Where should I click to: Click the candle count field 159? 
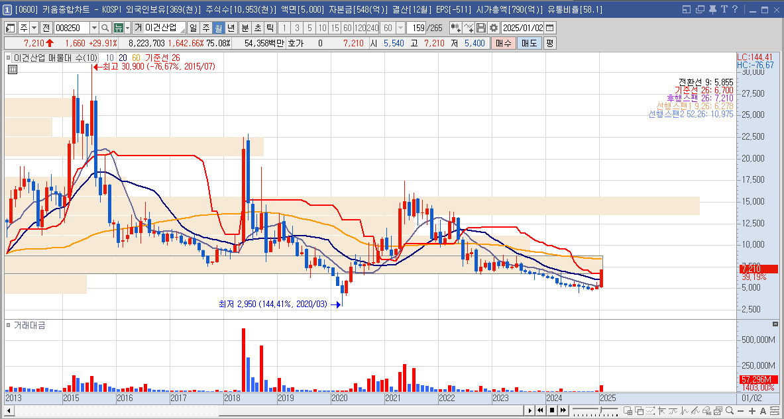pos(417,28)
